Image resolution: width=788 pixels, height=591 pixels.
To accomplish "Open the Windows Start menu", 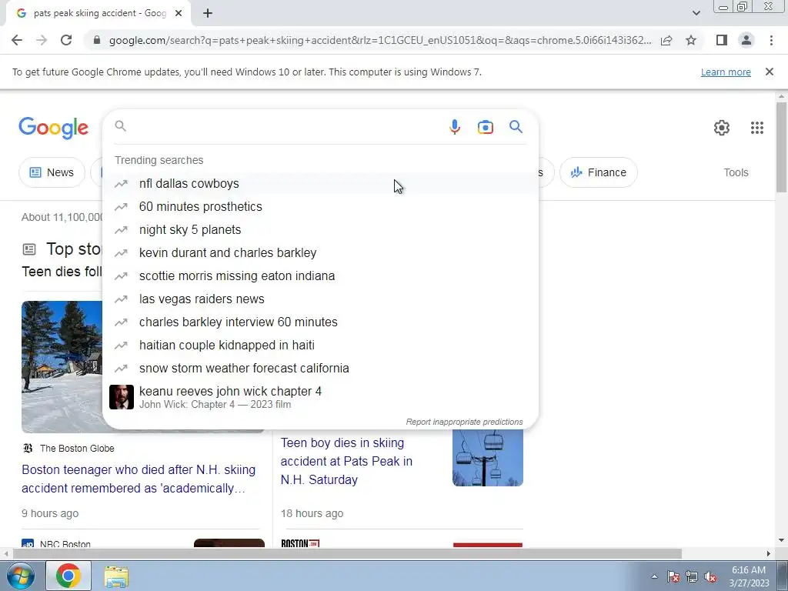I will [20, 576].
